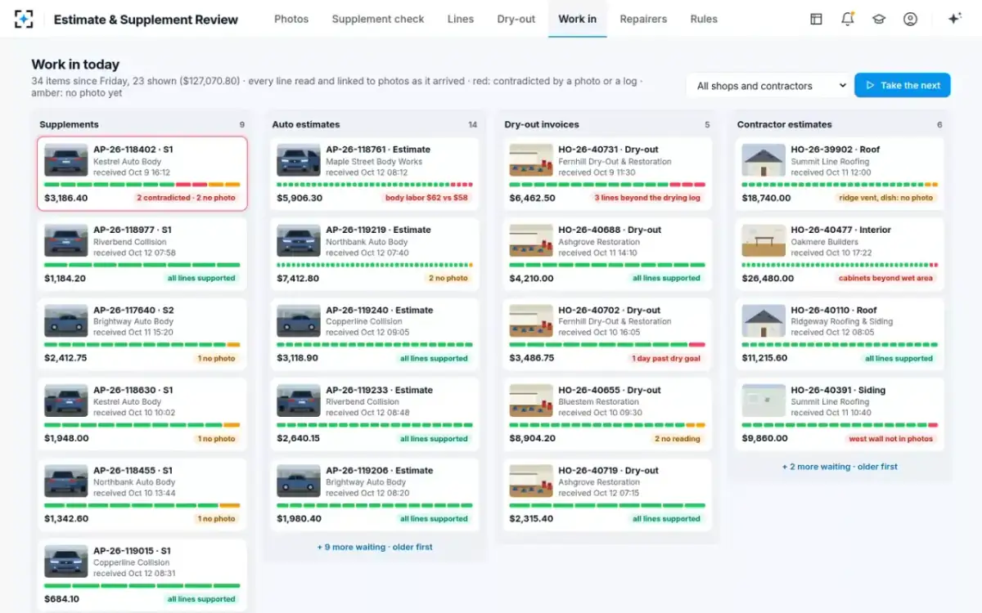Open the notifications bell

tap(848, 19)
